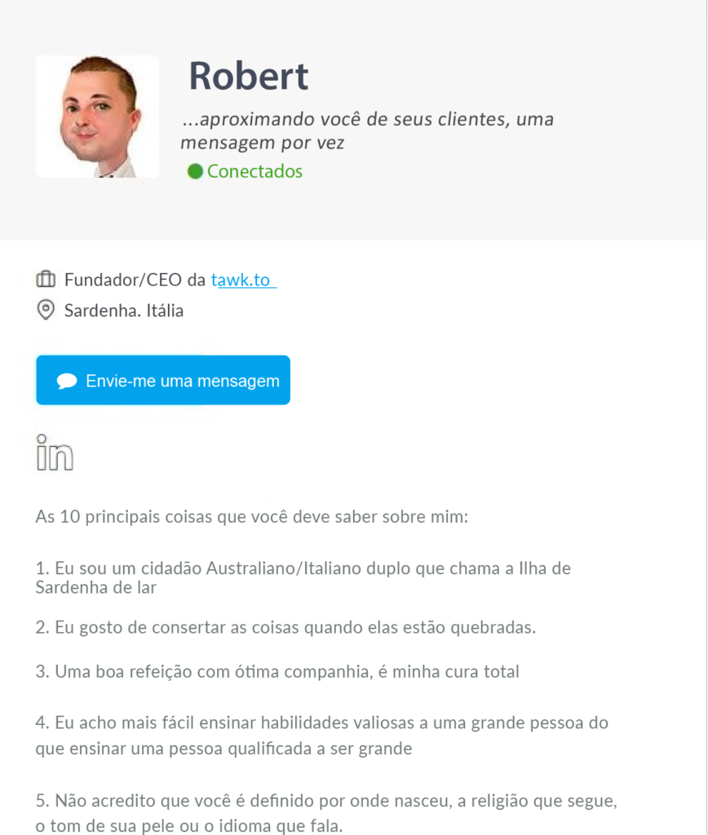Click the "As 10 principais coisas" heading
The width and height of the screenshot is (708, 835).
[252, 517]
